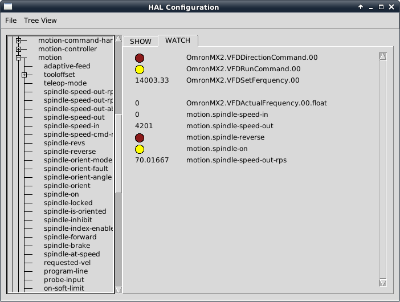The image size is (400, 302).
Task: Select teleop-mode in the tree
Action: 66,83
